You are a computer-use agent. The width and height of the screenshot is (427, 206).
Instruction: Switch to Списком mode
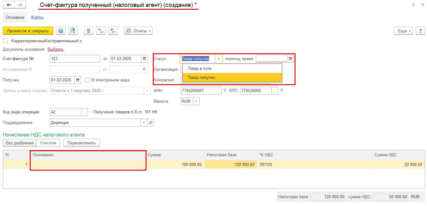(x=48, y=143)
